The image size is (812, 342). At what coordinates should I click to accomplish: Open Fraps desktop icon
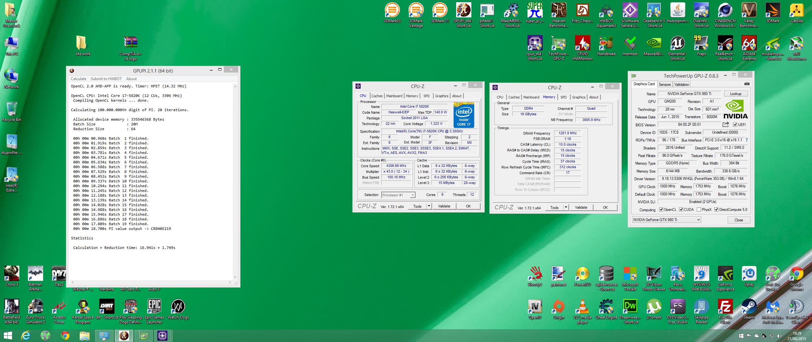(701, 46)
